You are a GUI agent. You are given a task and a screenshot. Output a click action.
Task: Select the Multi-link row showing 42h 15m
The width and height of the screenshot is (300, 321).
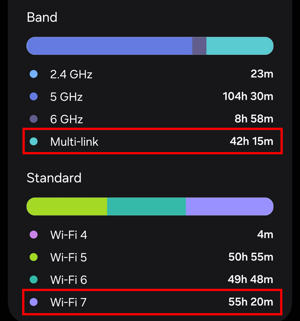coord(153,141)
